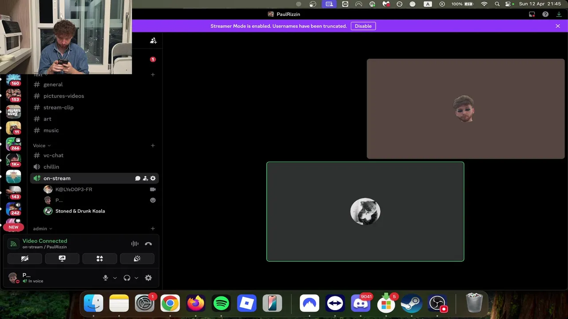Select user K@LYeD0P3-FR in voice list

pyautogui.click(x=74, y=189)
